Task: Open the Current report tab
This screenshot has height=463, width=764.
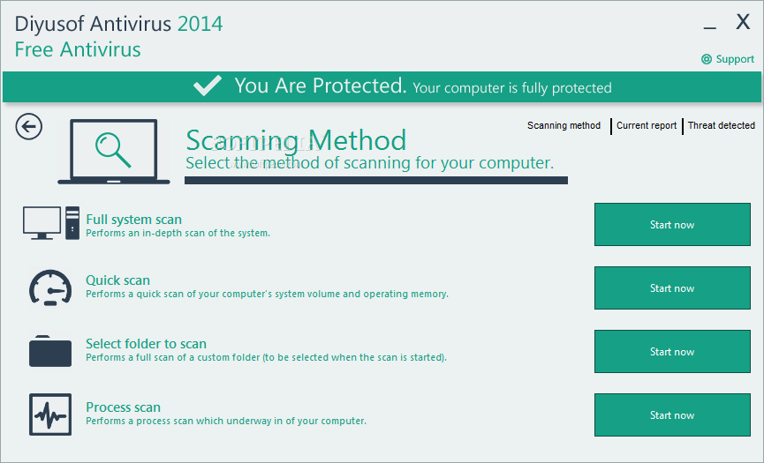Action: coord(647,125)
